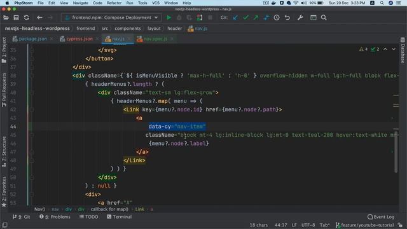
Task: Open the TODO tool window
Action: 89,217
